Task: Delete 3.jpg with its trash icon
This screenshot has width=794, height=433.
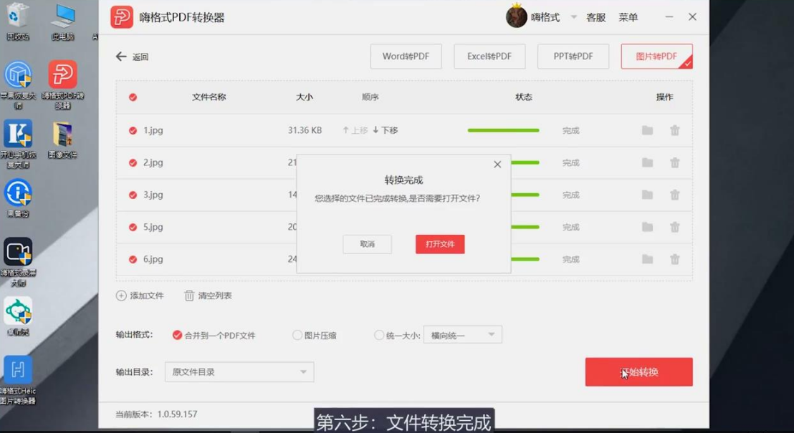Action: pyautogui.click(x=674, y=195)
